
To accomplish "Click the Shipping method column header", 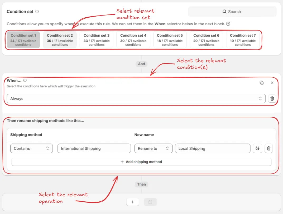I will click(x=26, y=135).
